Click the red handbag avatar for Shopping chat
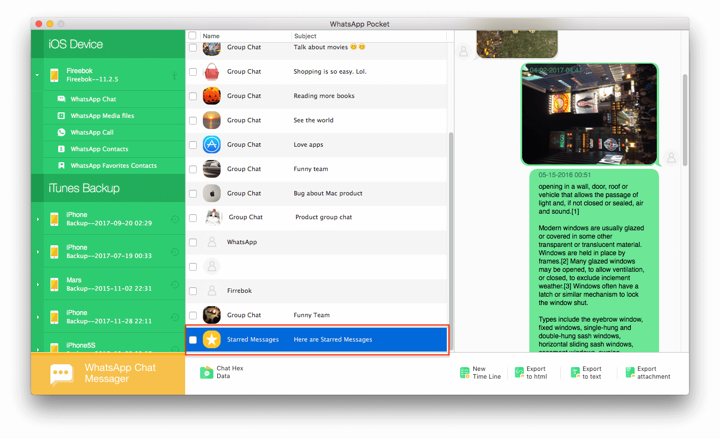This screenshot has width=720, height=439. [212, 71]
